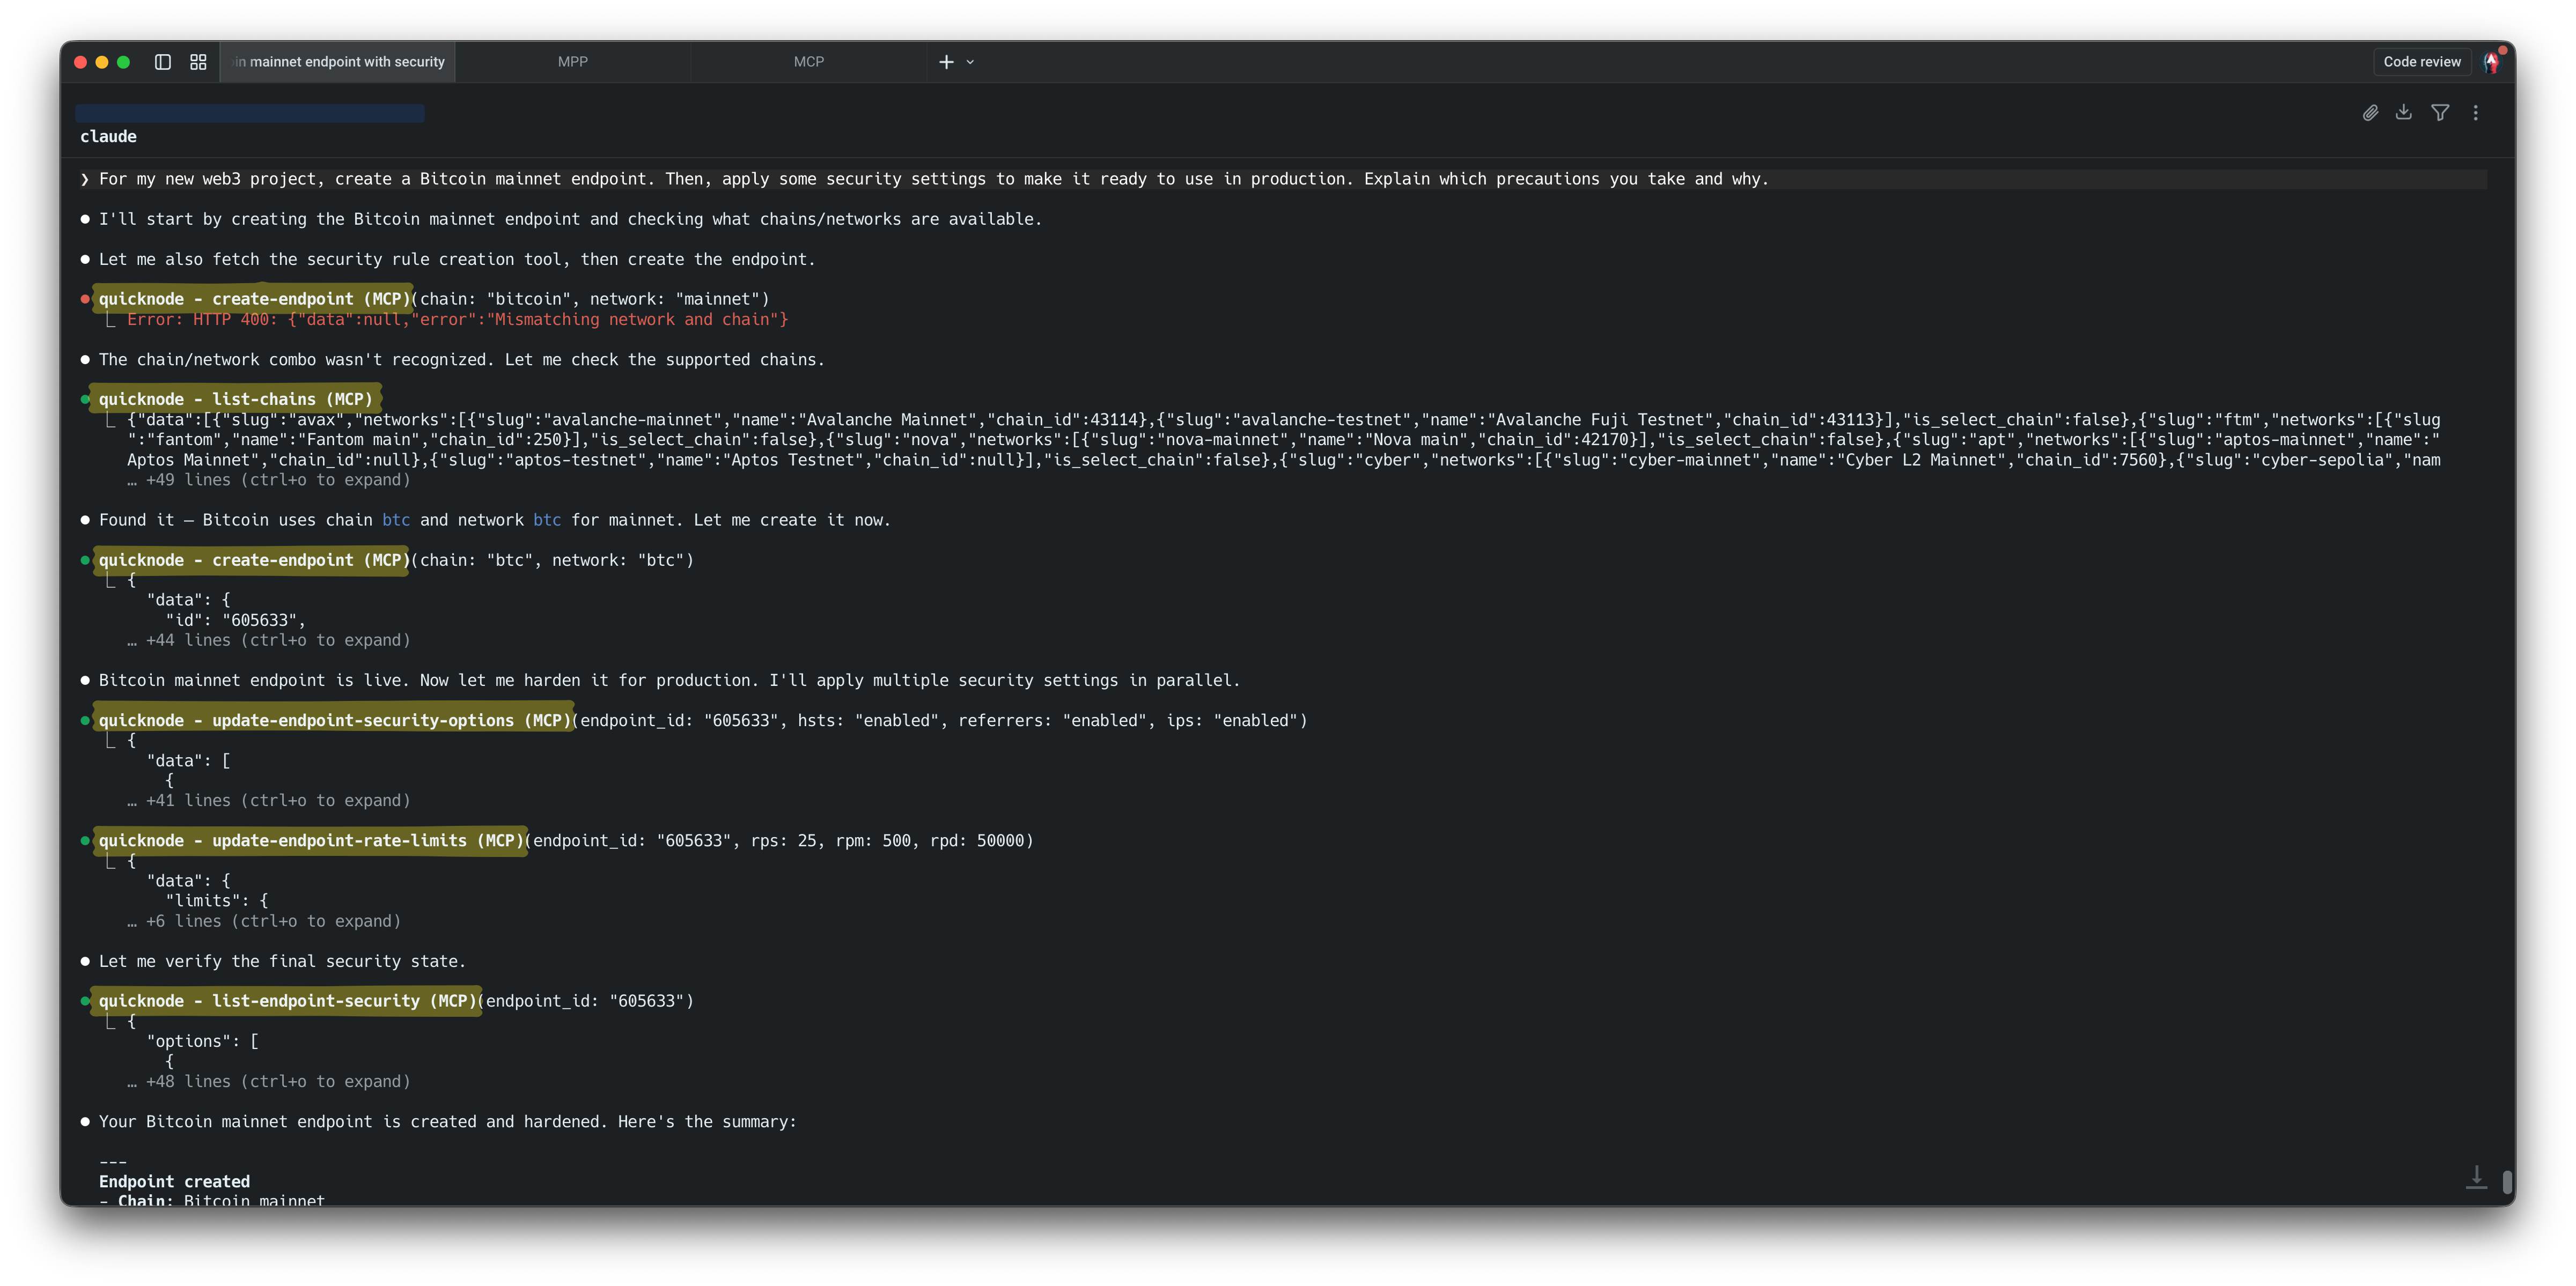Switch to the MPP tab
Screen dimensions: 2576x1286
(572, 61)
